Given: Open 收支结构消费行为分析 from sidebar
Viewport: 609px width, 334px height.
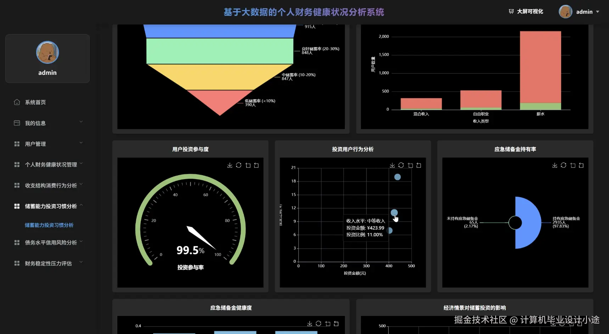Looking at the screenshot, I should coord(50,185).
